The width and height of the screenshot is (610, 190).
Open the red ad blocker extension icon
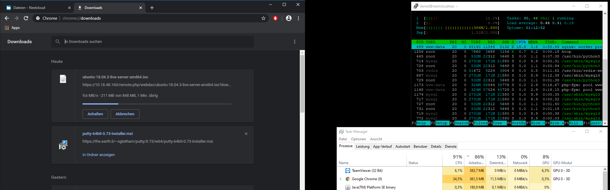point(275,18)
